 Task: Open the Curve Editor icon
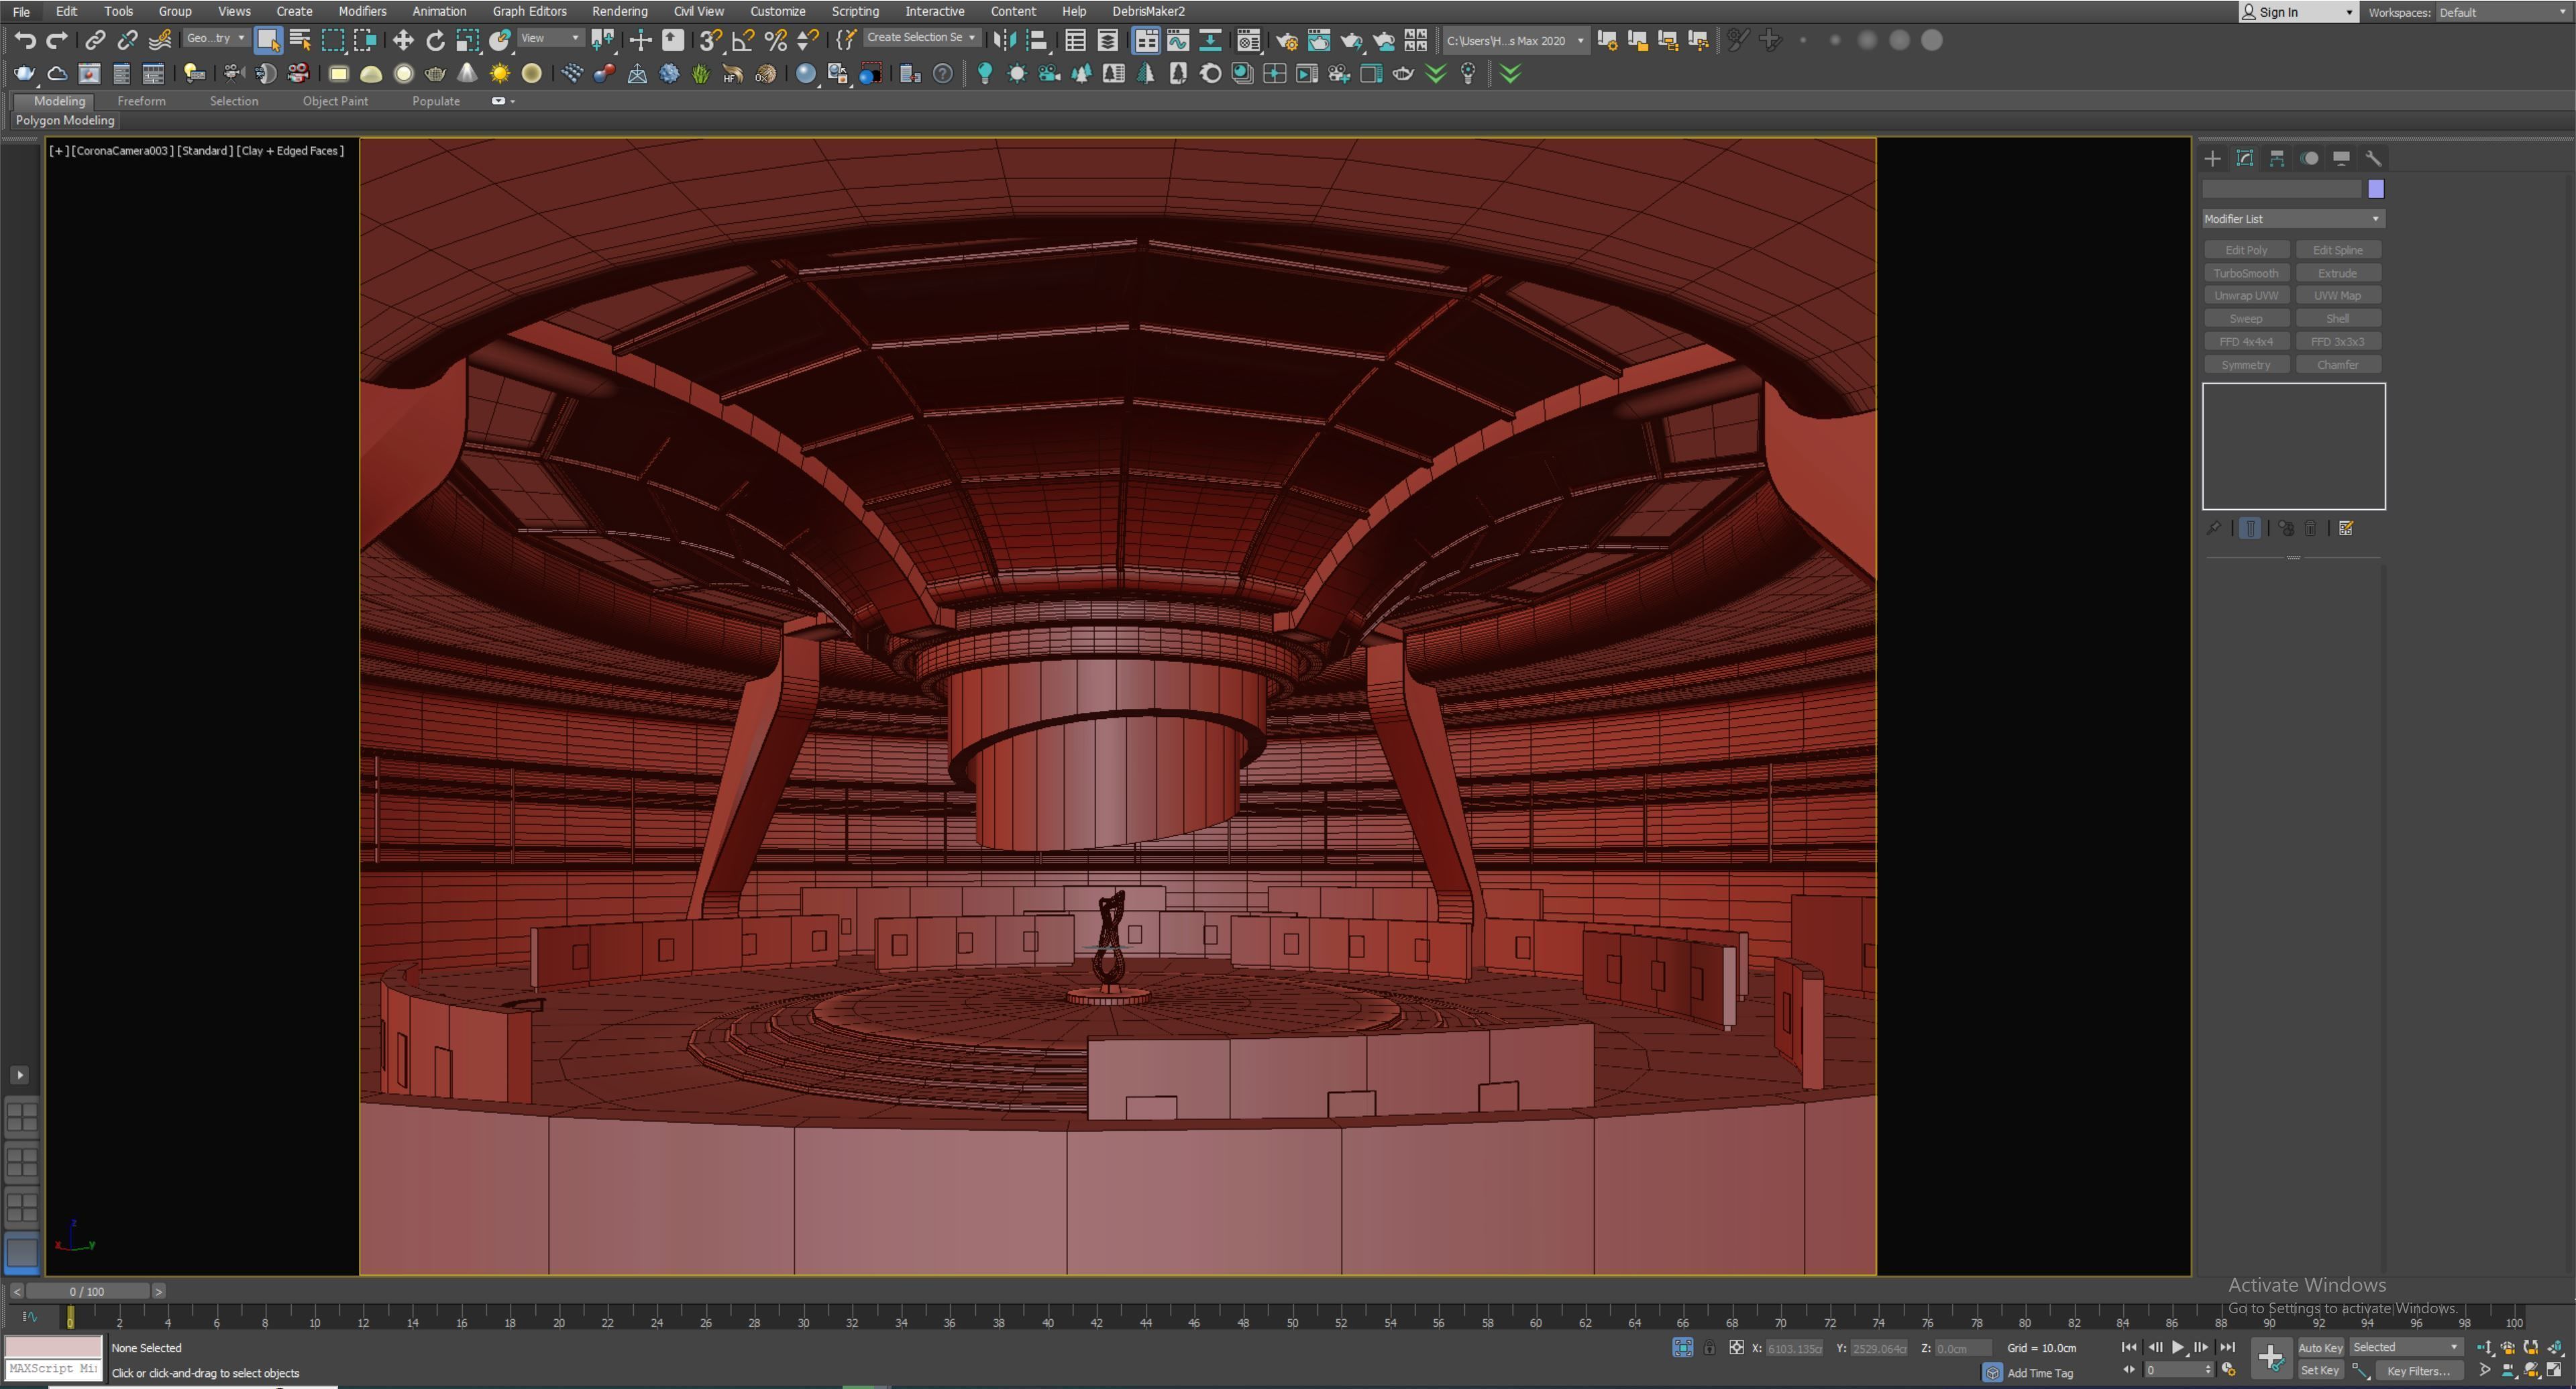coord(1178,40)
